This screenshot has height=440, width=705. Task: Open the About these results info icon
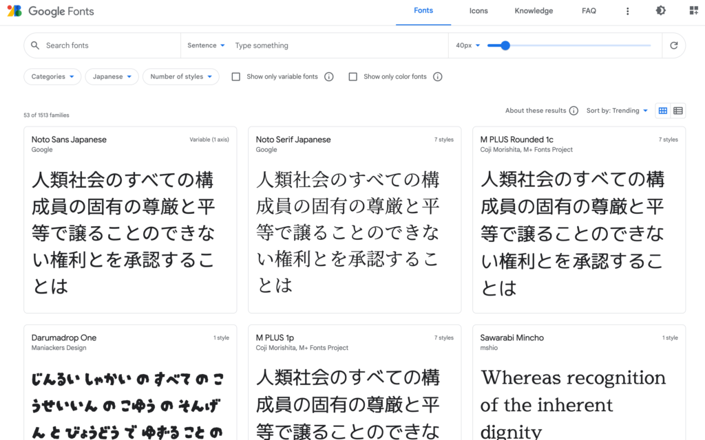pyautogui.click(x=574, y=111)
